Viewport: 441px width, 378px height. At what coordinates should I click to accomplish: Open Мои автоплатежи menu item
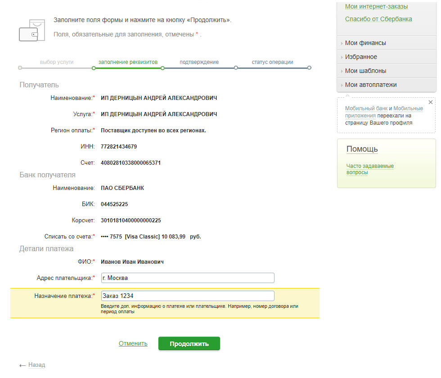click(x=371, y=85)
